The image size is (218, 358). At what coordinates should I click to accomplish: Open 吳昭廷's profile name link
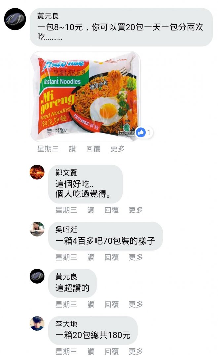coord(66,229)
